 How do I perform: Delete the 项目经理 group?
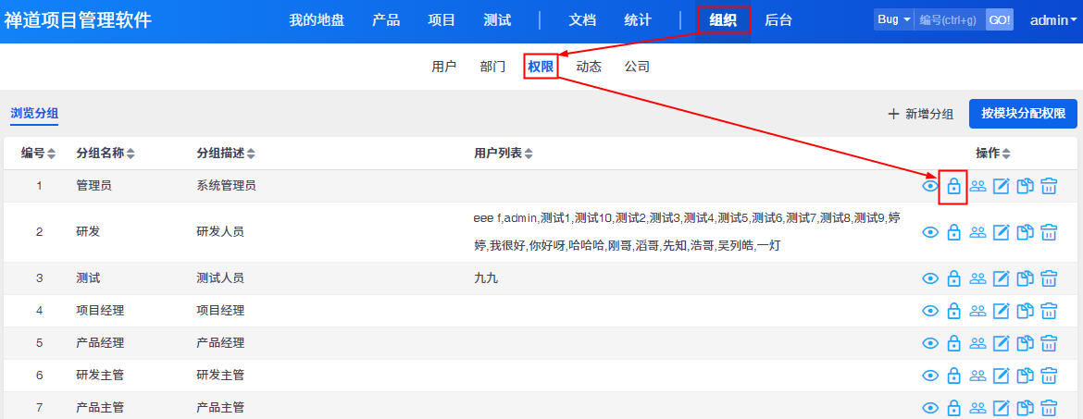[x=1049, y=311]
